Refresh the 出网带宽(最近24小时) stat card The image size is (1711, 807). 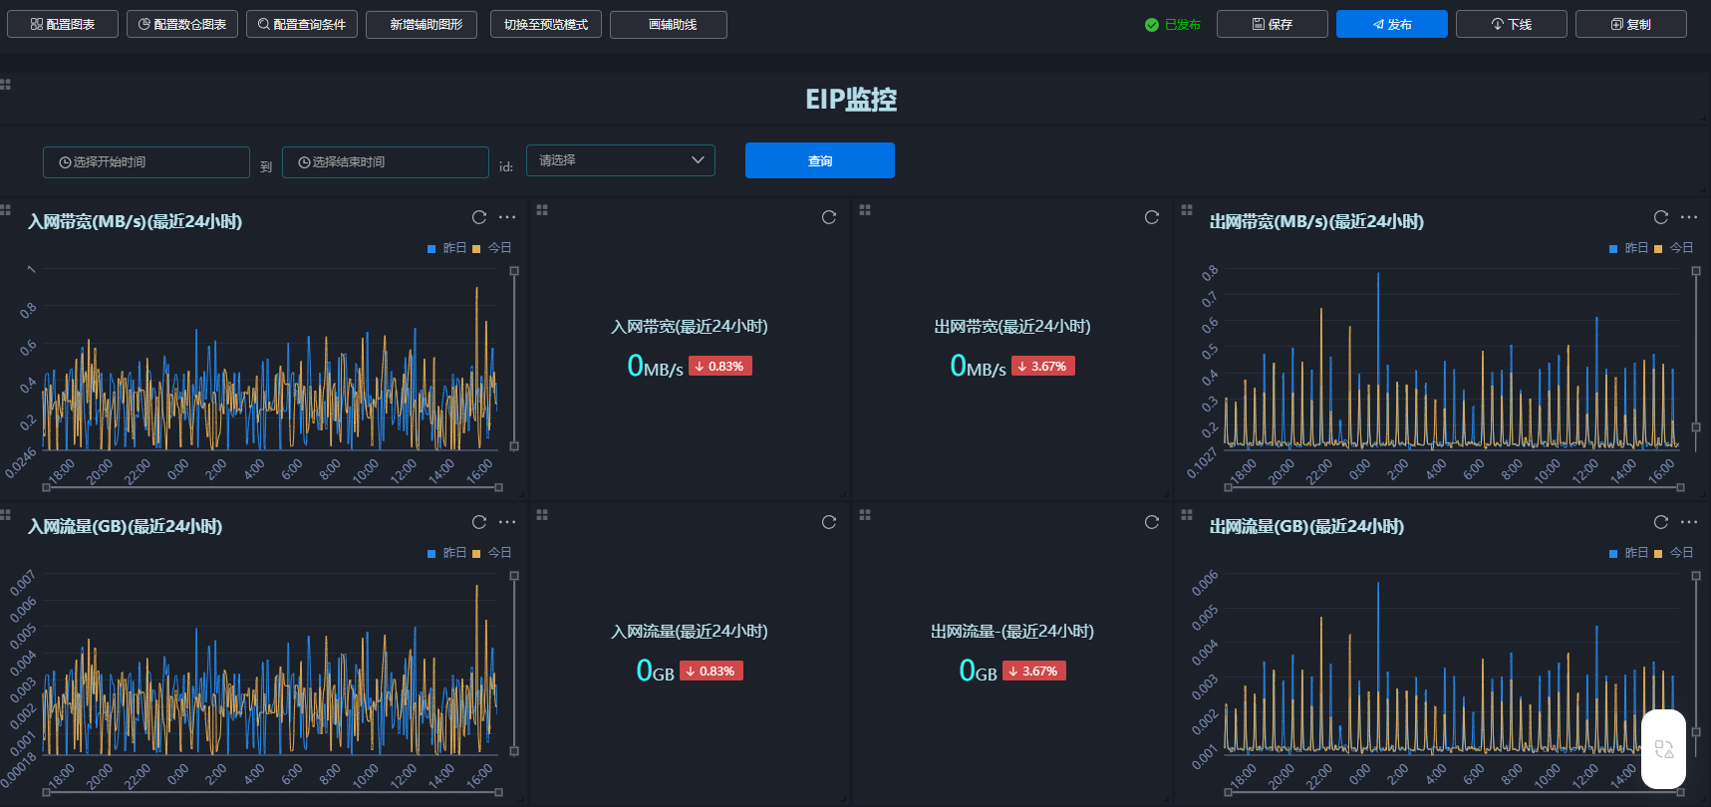1151,217
